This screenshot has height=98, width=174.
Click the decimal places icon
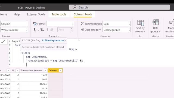(x=52, y=30)
